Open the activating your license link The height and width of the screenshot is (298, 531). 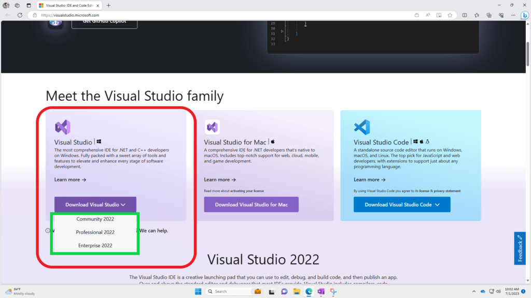[x=247, y=191]
